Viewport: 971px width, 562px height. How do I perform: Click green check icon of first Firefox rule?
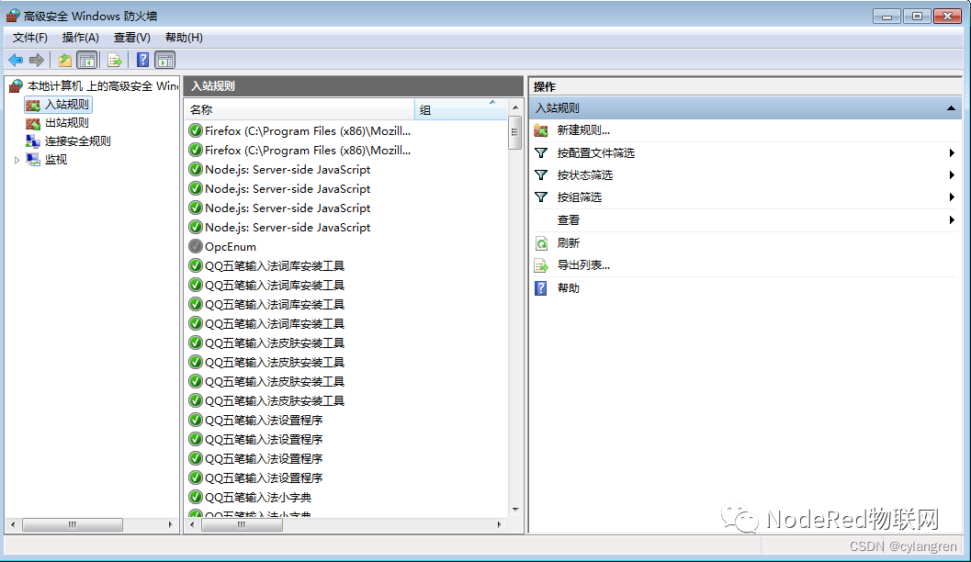[196, 130]
